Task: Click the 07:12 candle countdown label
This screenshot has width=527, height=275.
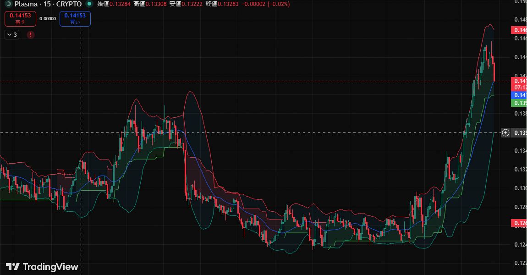Action: coord(519,87)
